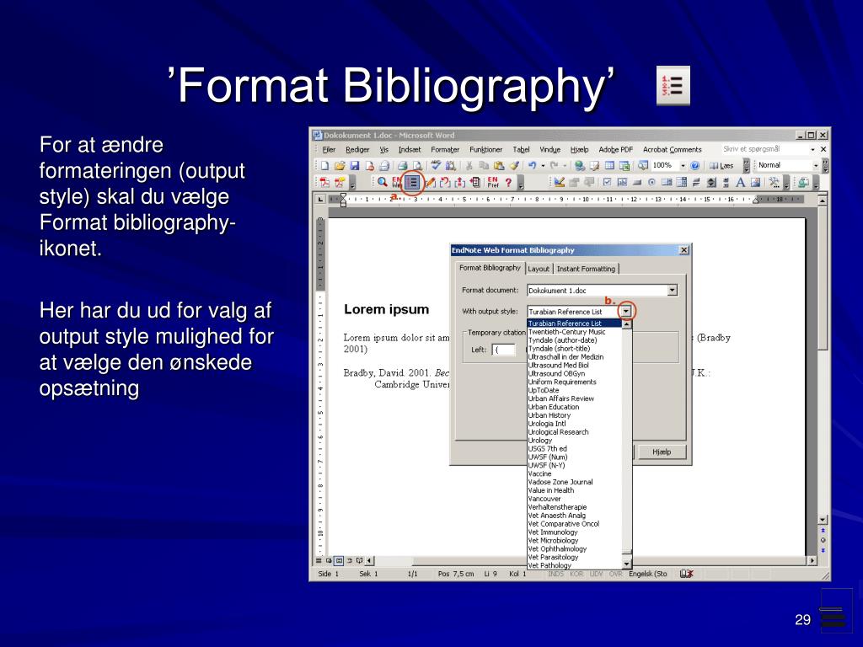
Task: Open the With output style dropdown arrow
Action: [x=626, y=312]
